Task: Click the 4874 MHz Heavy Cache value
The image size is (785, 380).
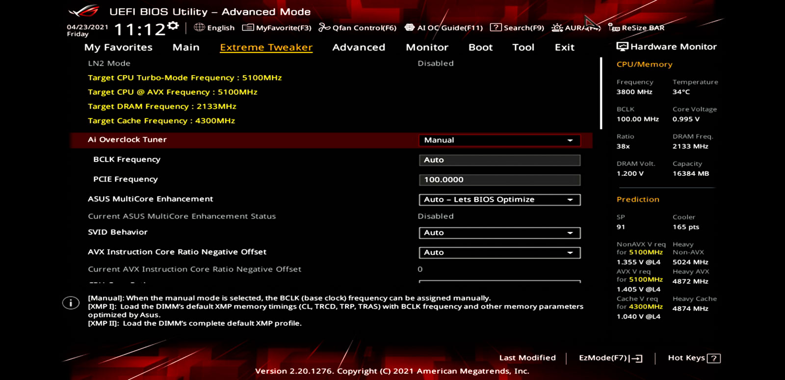Action: click(x=690, y=308)
